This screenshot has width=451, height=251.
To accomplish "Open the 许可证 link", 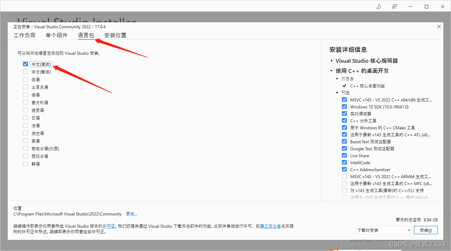I will 109,226.
